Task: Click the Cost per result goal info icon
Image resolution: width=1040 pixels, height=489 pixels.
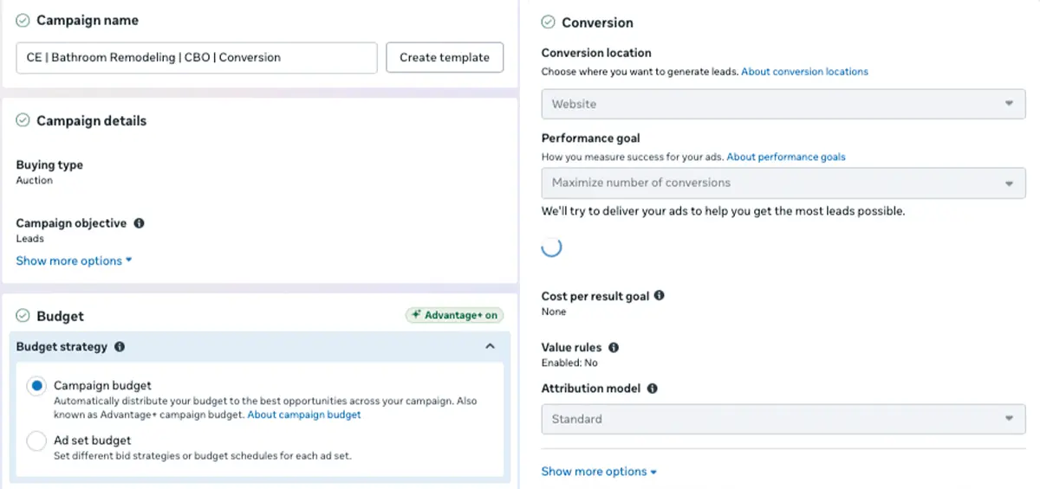Action: coord(660,296)
